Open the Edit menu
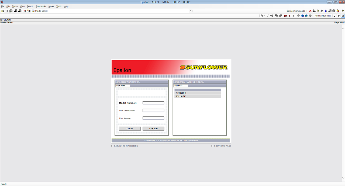Viewport: 345px width, 186px height. point(8,6)
